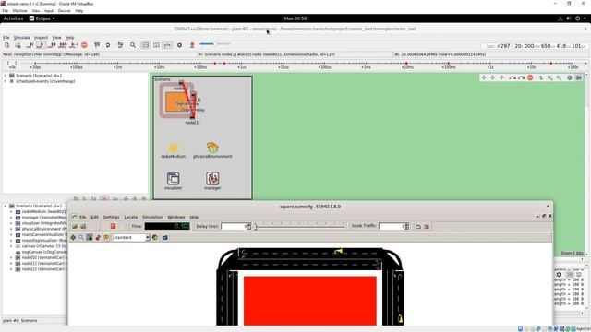The width and height of the screenshot is (591, 332).
Task: Expand the visualizer tree node
Action: point(11,223)
